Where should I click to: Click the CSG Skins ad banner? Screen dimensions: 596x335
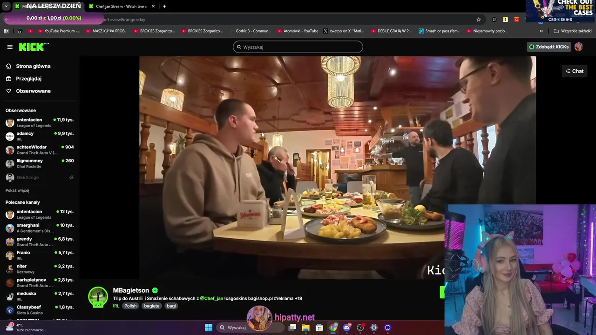[561, 11]
